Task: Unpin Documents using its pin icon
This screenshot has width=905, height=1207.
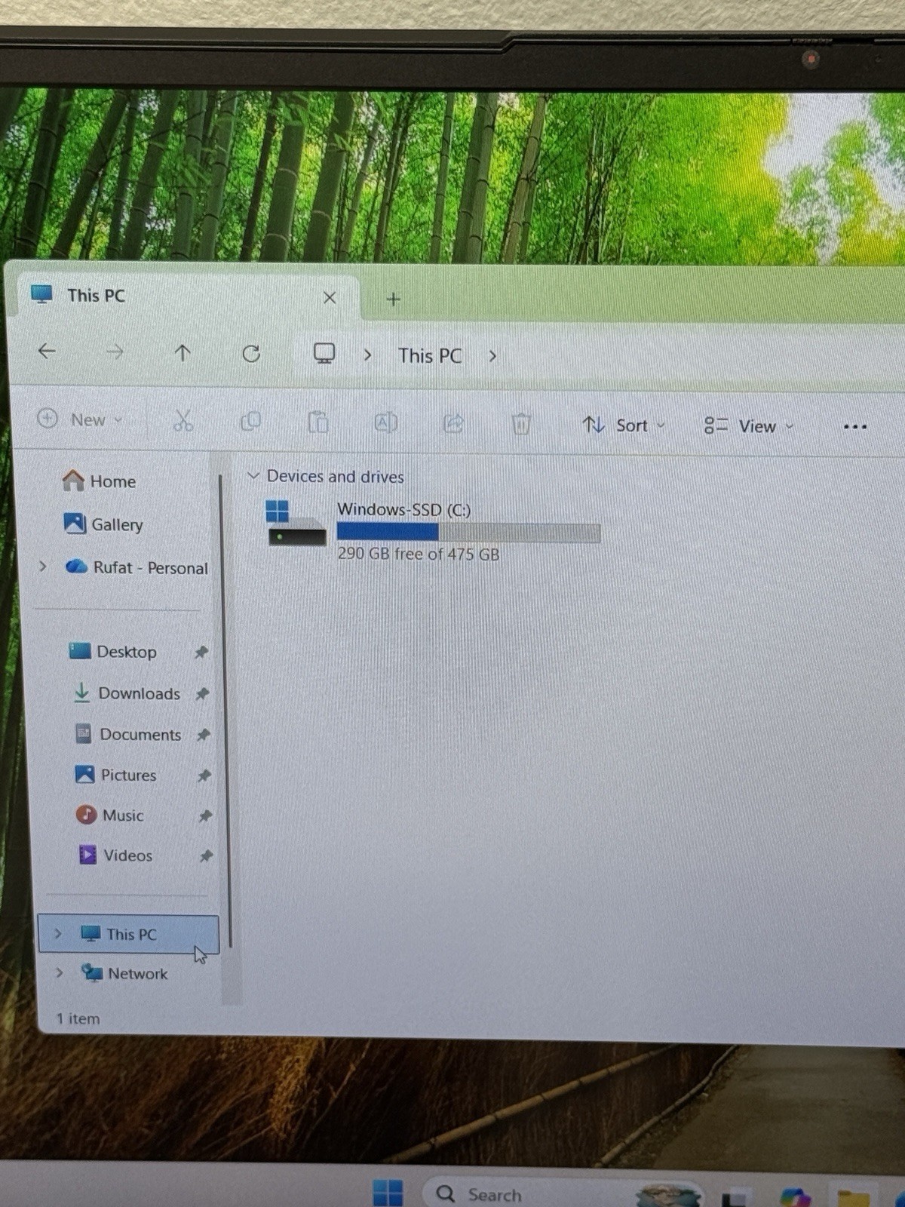Action: (203, 734)
